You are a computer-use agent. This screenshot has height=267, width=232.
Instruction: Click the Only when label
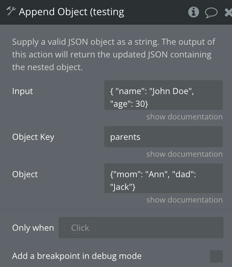click(33, 228)
